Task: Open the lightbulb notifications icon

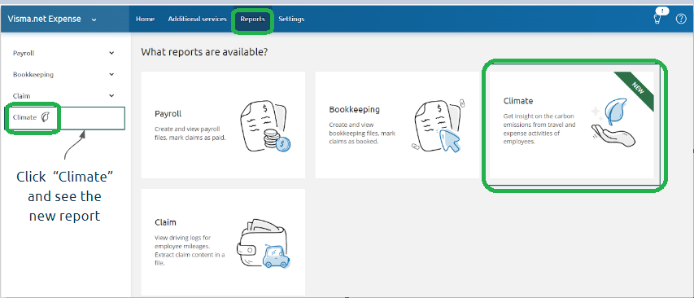Action: [x=657, y=20]
